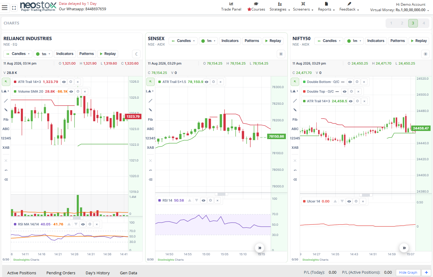Open Indicators on NIFTY50 chart
433x277 pixels.
tap(376, 41)
